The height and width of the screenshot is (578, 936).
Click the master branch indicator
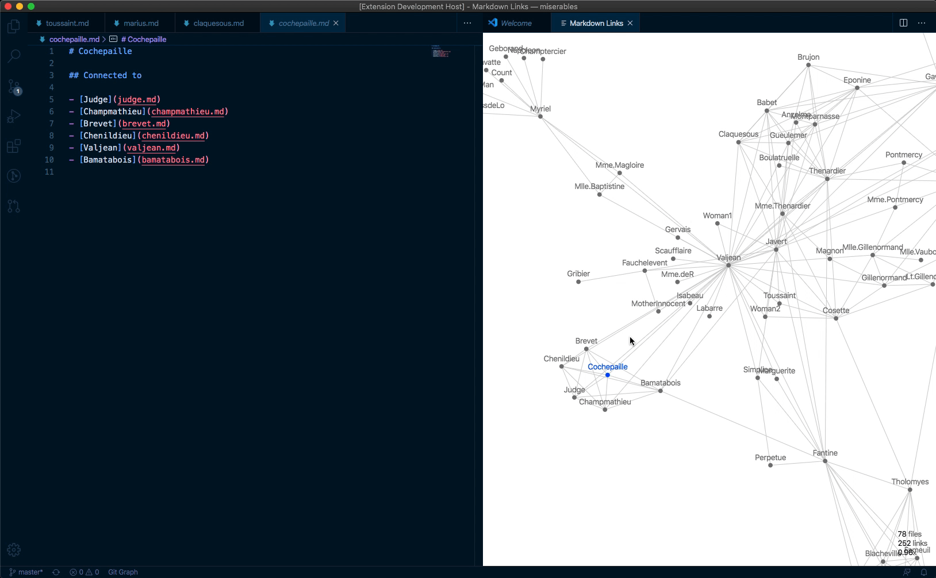pyautogui.click(x=26, y=572)
